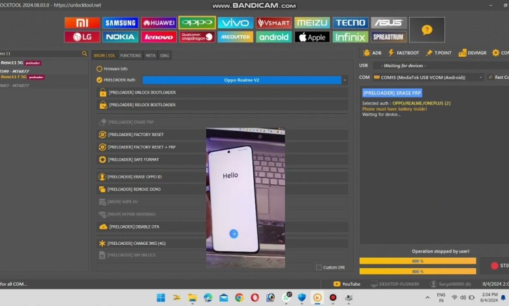Click the upper 100% progress bar
The width and height of the screenshot is (509, 306).
point(418,261)
